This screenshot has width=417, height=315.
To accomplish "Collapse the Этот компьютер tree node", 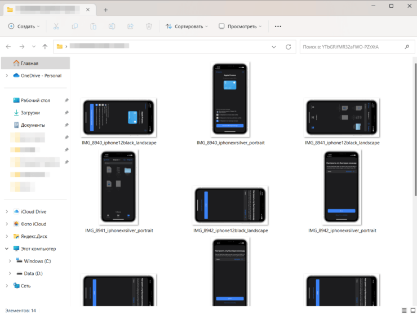I will [x=7, y=249].
